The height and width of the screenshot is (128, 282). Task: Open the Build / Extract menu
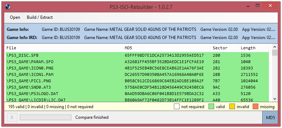[x=40, y=17]
